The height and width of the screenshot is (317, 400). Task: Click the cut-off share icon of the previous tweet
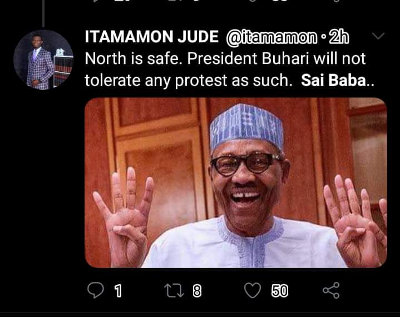[334, 2]
